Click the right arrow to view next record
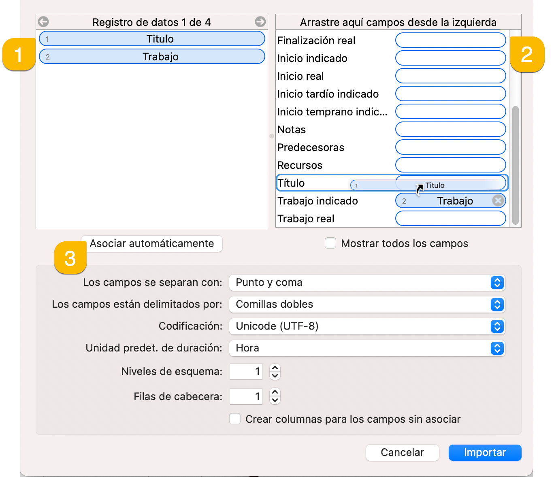 [x=261, y=21]
